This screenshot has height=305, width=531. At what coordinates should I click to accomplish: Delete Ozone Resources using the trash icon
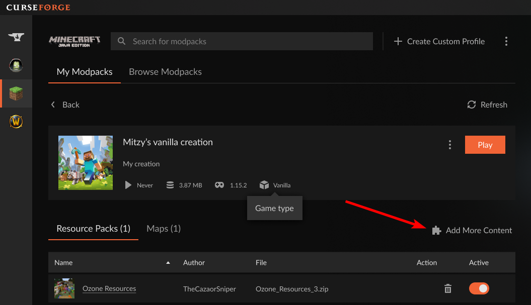(x=447, y=288)
